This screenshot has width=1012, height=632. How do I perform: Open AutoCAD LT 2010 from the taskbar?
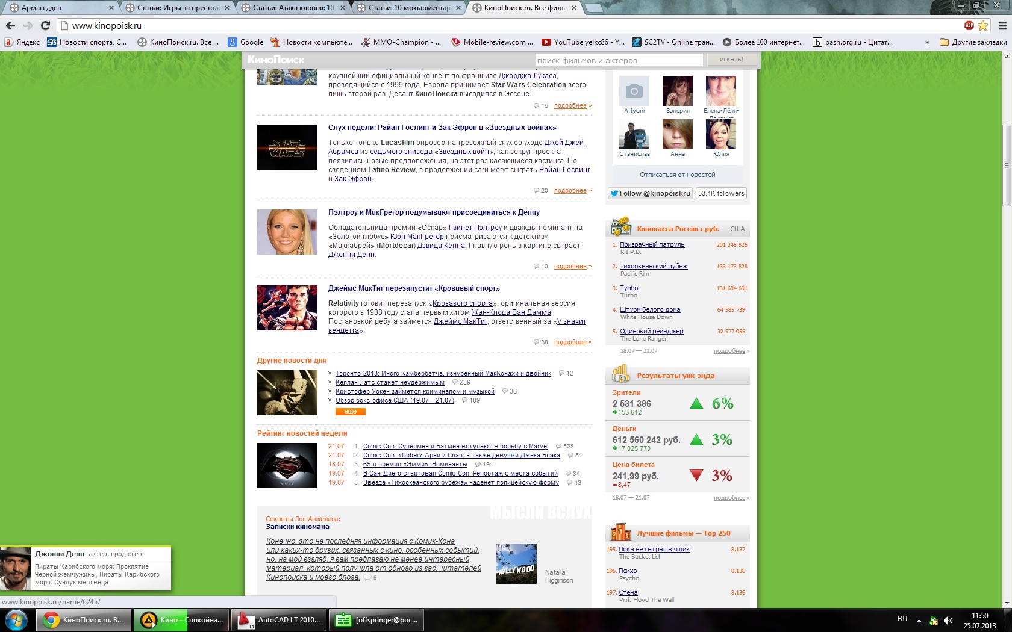(280, 620)
